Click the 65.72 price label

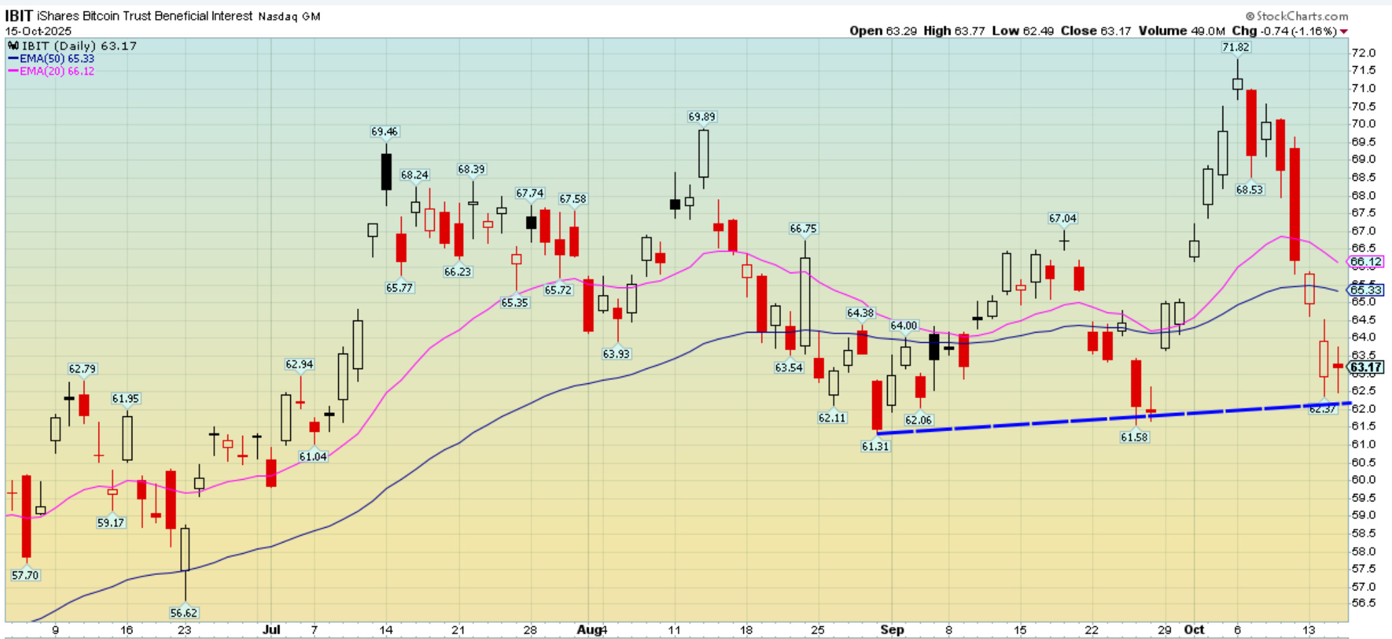(558, 290)
